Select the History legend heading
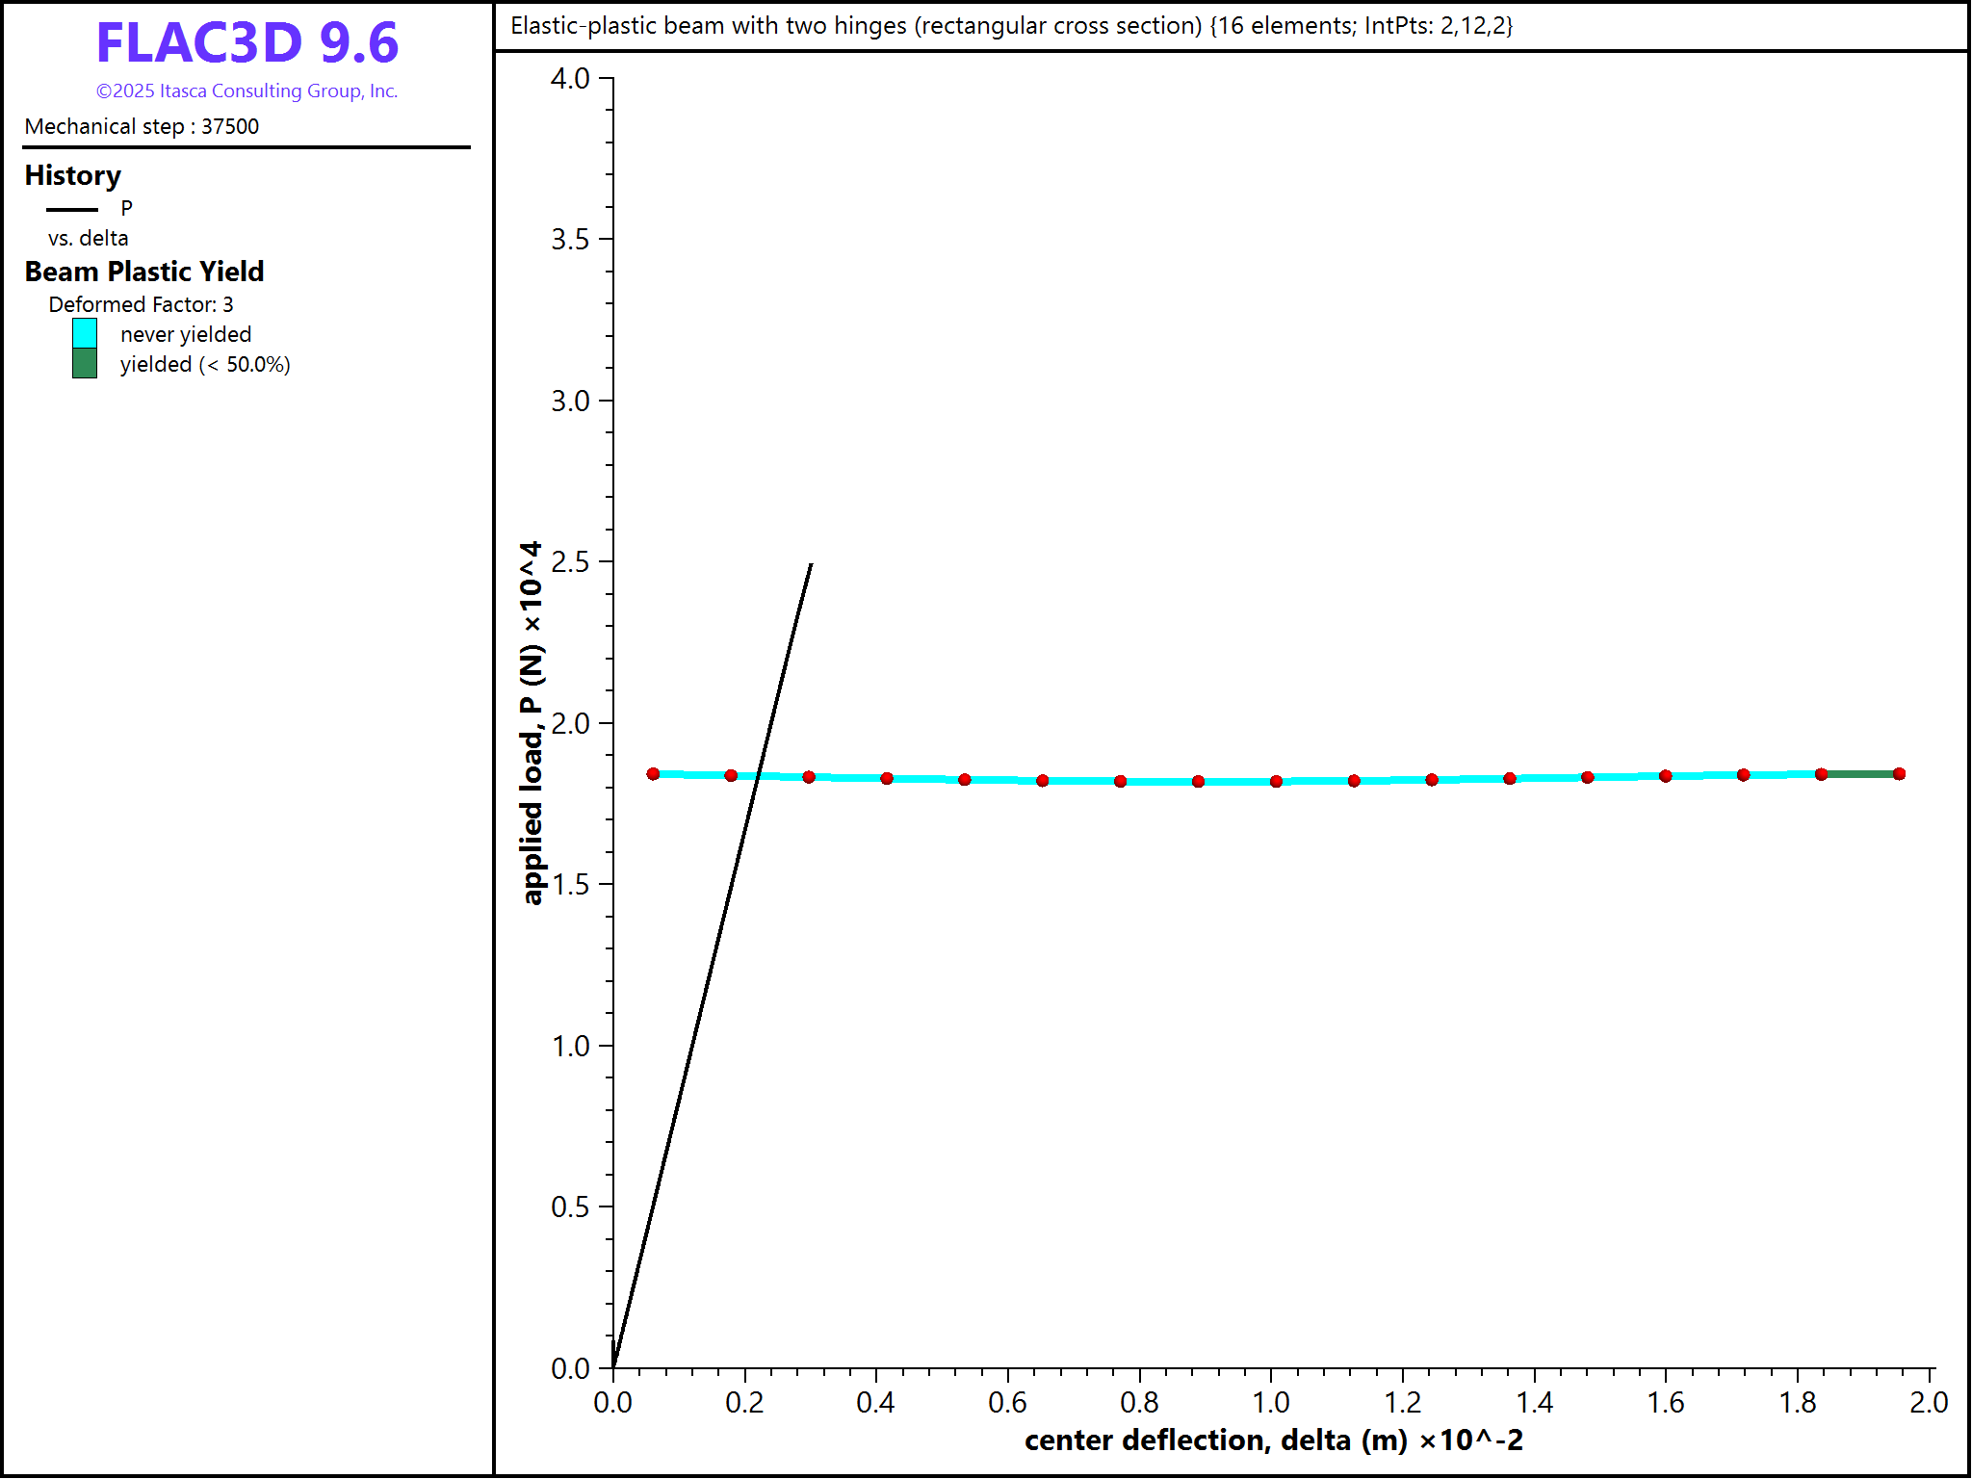 (73, 175)
